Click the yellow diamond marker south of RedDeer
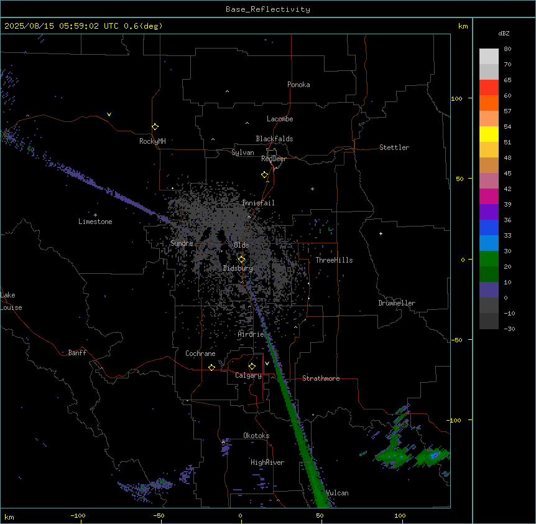 [x=264, y=175]
